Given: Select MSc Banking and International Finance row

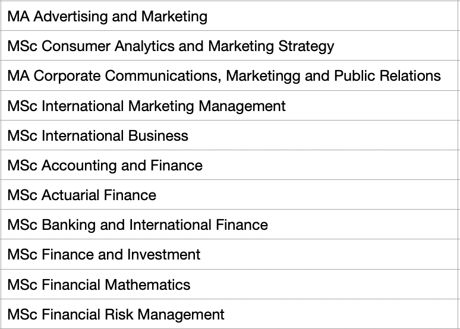Looking at the screenshot, I should click(138, 225).
